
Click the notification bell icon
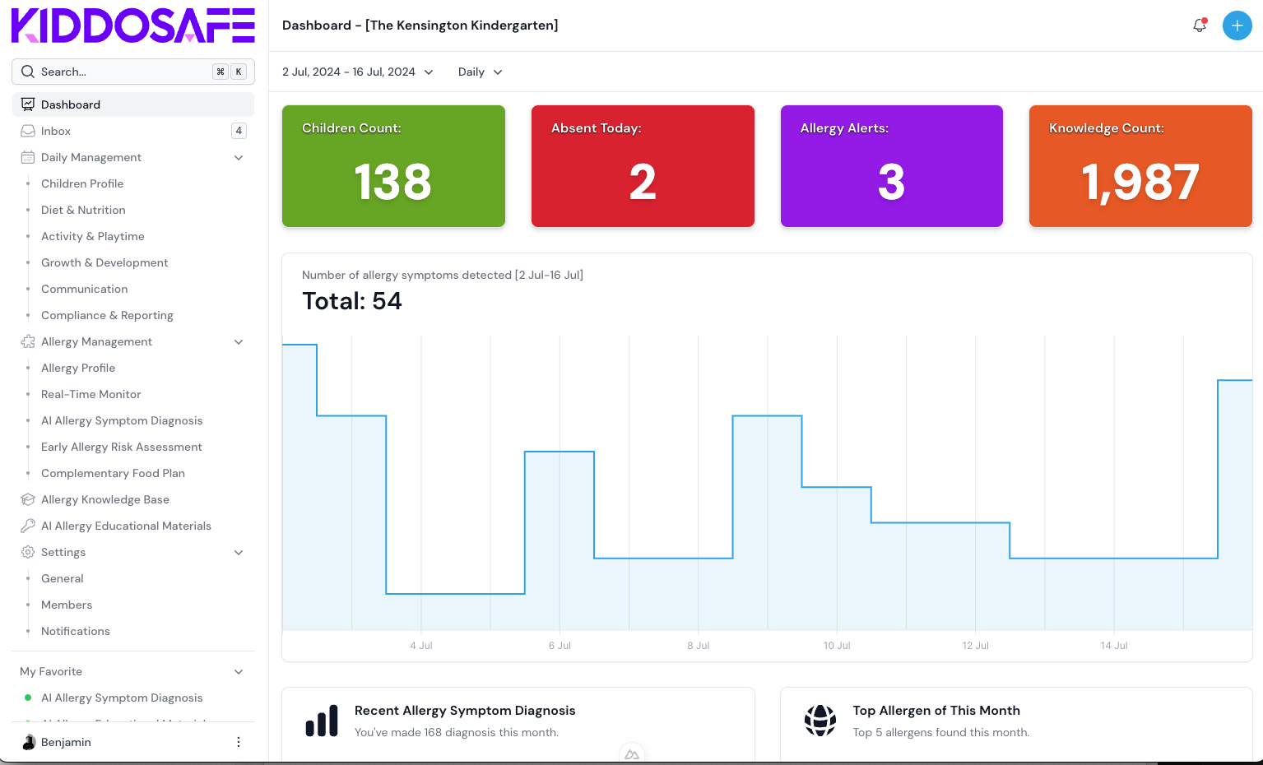pyautogui.click(x=1199, y=25)
